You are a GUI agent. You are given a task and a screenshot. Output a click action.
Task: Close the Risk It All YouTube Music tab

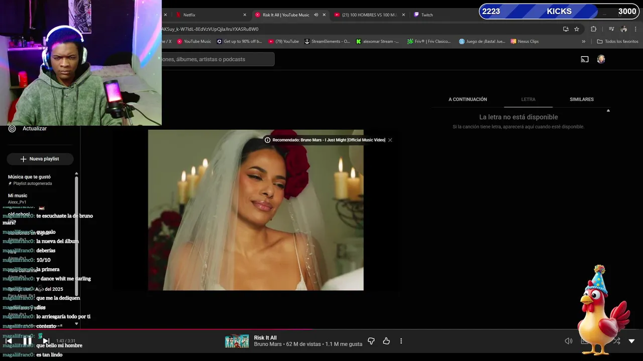[324, 15]
